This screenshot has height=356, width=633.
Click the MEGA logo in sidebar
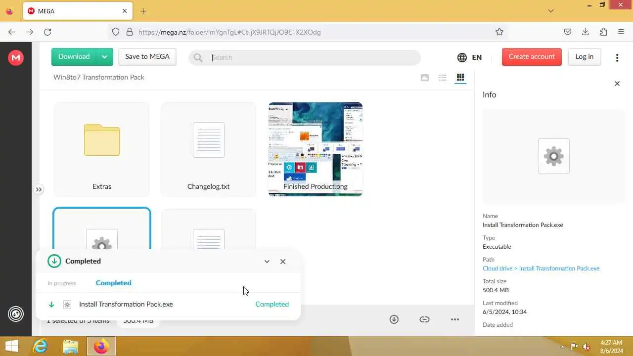coord(16,58)
